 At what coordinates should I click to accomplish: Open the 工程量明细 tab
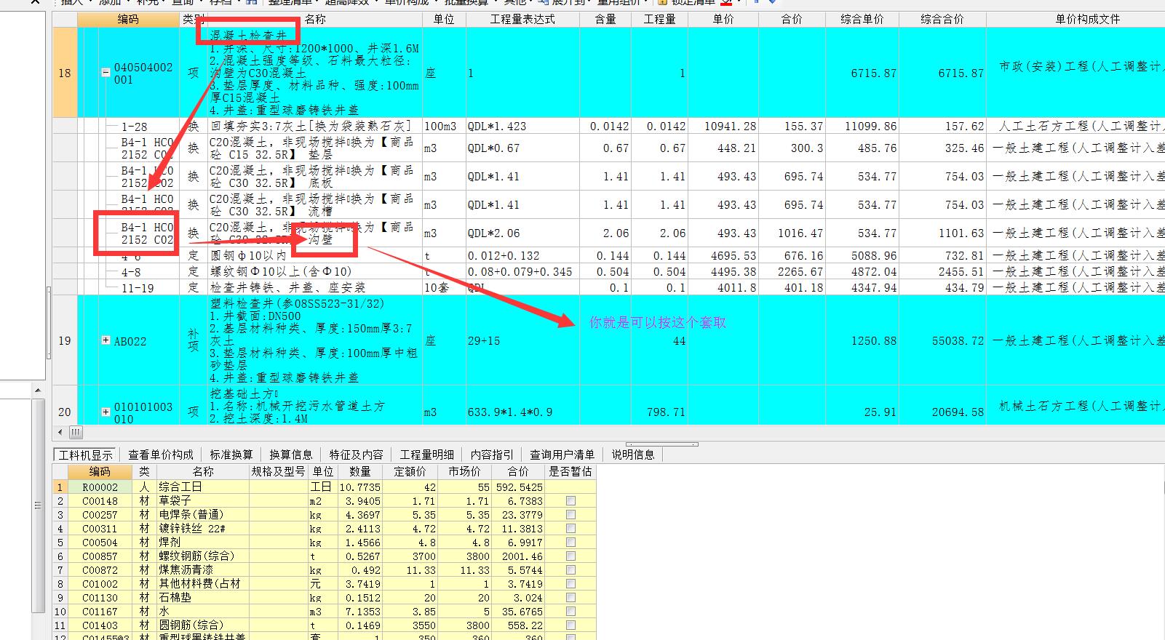(x=427, y=455)
